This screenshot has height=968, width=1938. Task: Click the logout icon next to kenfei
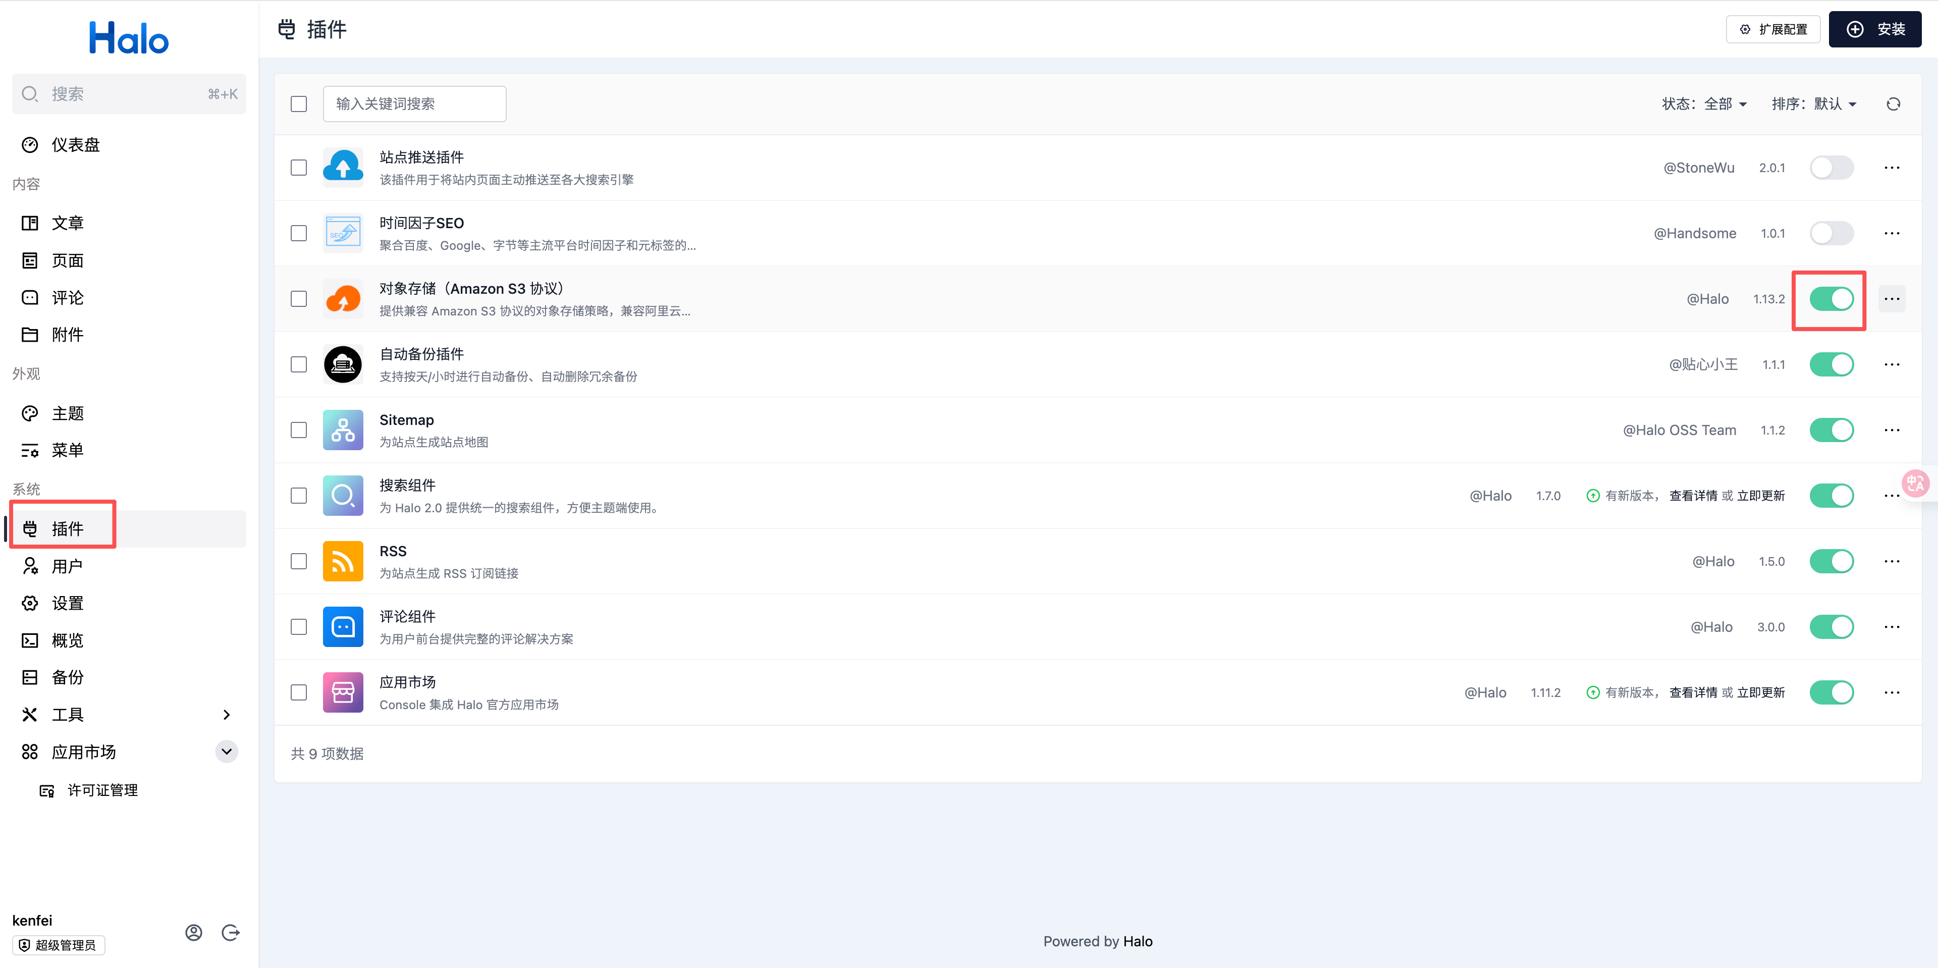231,933
